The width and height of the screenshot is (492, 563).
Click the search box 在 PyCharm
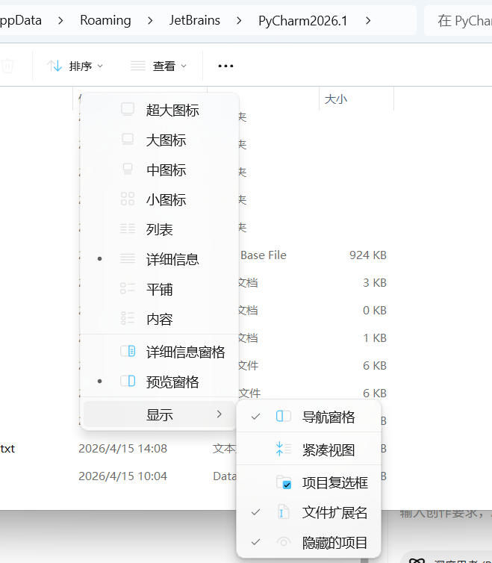pos(458,20)
